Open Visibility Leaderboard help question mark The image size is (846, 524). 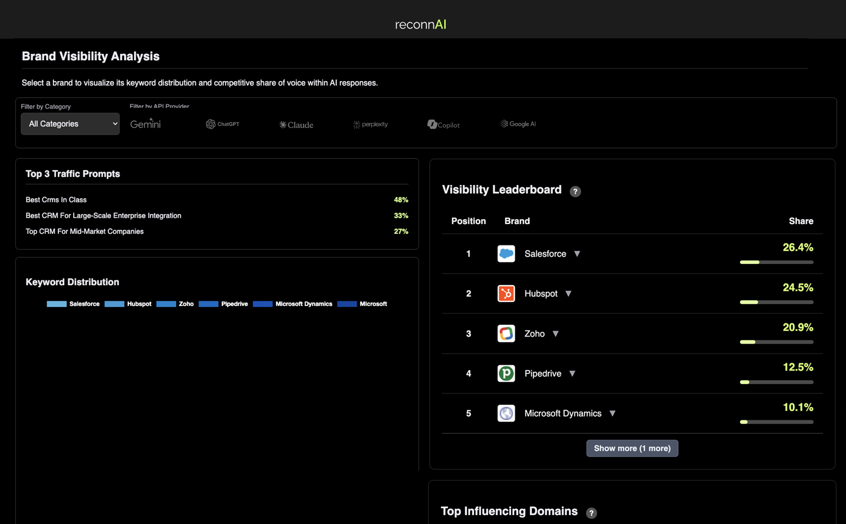575,191
